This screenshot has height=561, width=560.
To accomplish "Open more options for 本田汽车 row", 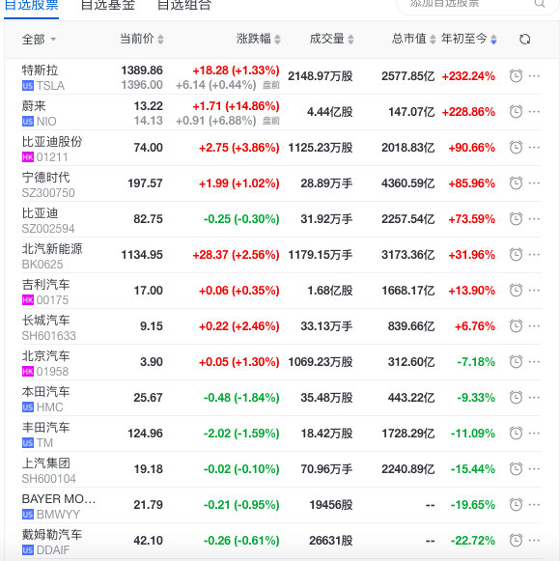I will (x=534, y=398).
